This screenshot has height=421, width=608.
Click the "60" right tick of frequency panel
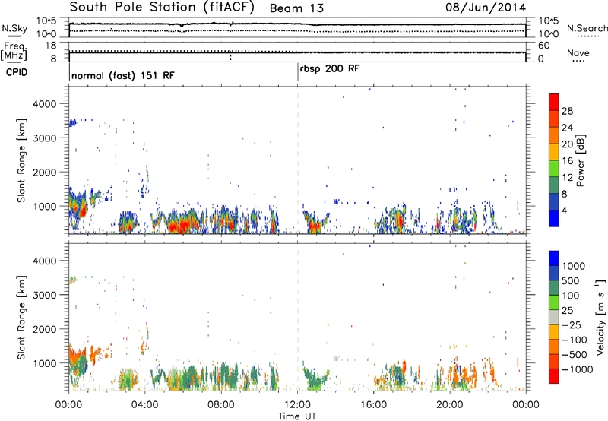(x=543, y=46)
